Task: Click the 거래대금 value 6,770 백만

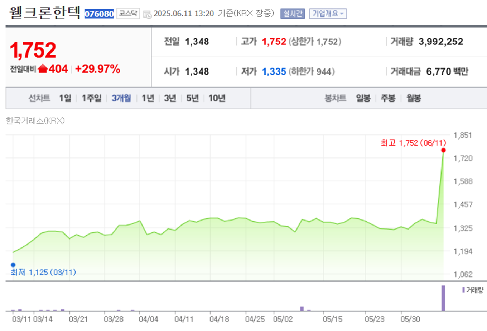Action: (447, 71)
